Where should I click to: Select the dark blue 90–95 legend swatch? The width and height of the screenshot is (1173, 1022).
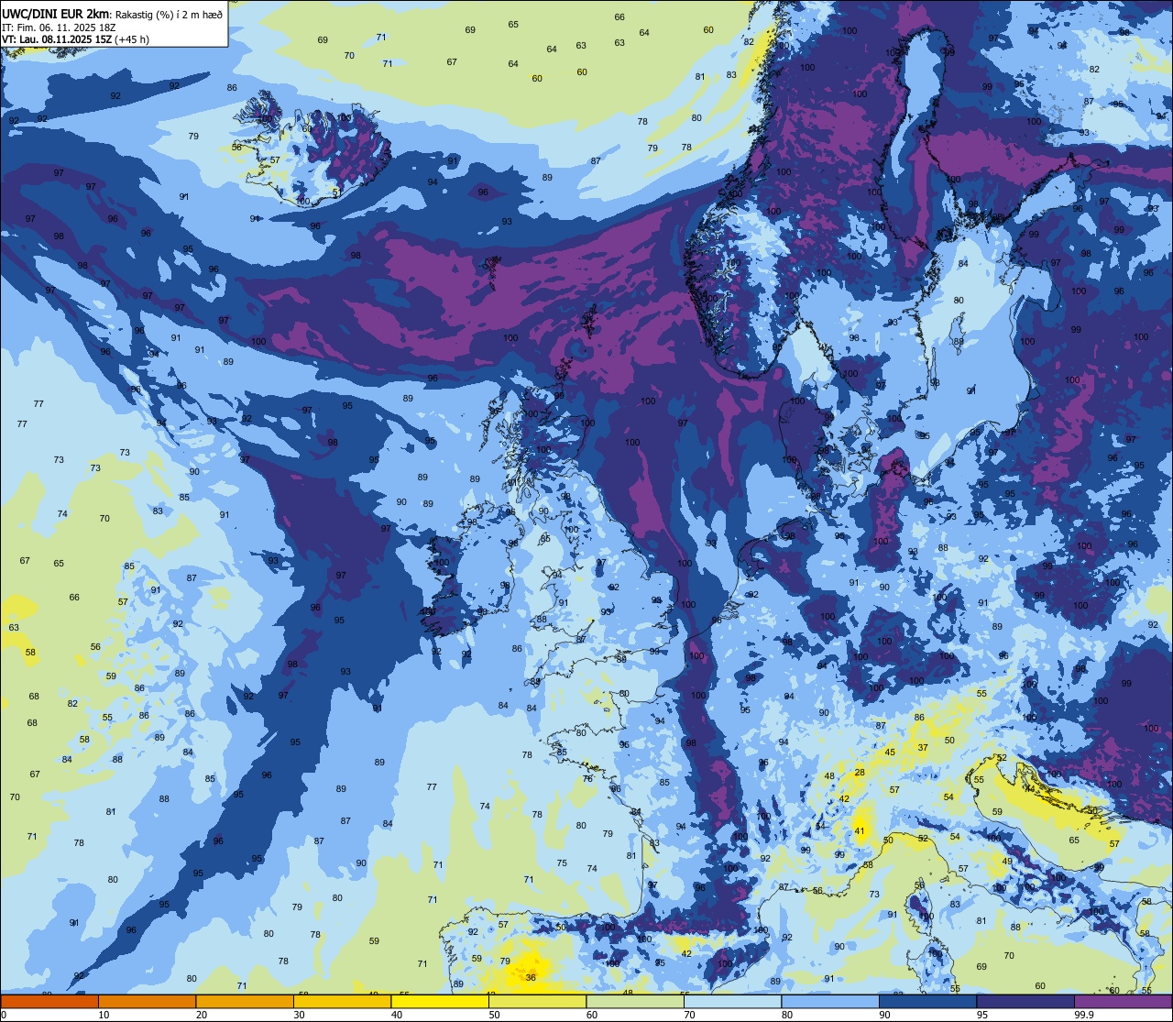click(x=927, y=1001)
